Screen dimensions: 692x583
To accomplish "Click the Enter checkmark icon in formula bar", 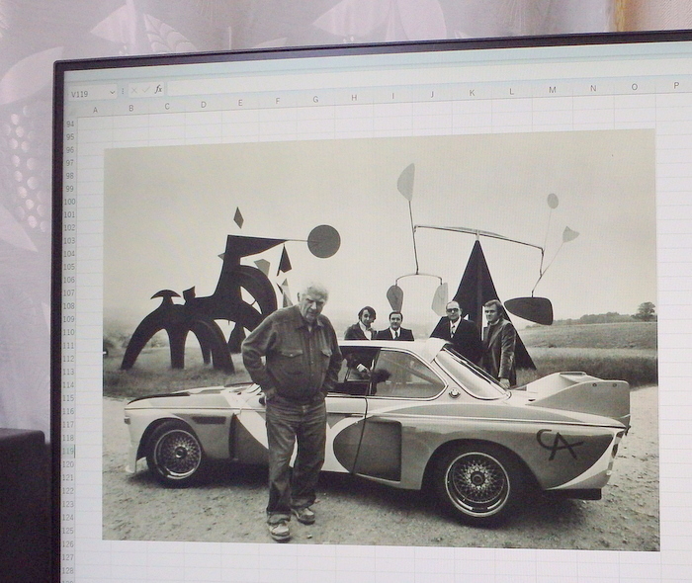I will click(x=146, y=90).
